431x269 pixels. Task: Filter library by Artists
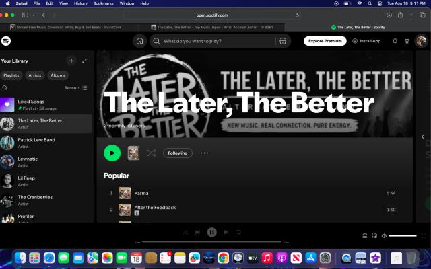(x=34, y=75)
